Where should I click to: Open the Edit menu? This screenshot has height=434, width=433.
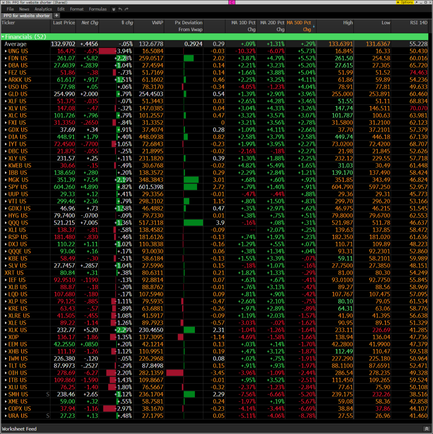click(x=61, y=9)
